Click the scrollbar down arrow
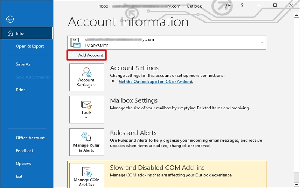Screen dimensions: 300x188 297,185
